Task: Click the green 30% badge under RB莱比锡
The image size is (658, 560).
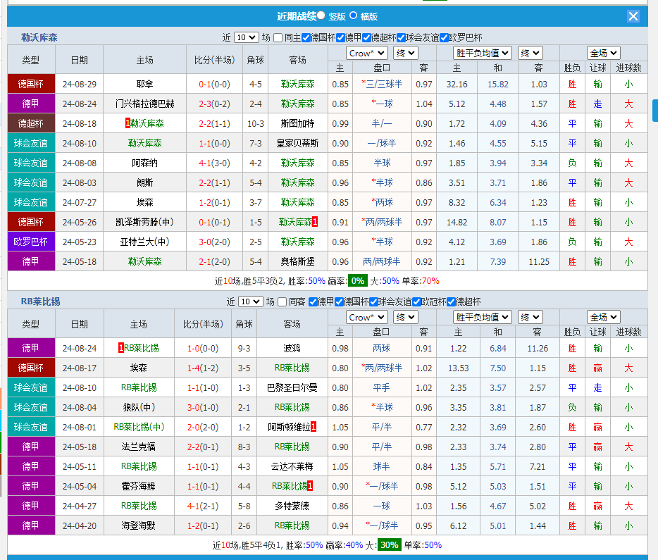Action: (389, 545)
